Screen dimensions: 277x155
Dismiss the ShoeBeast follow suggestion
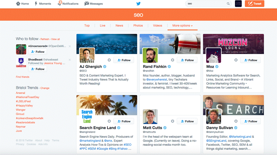click(x=70, y=60)
